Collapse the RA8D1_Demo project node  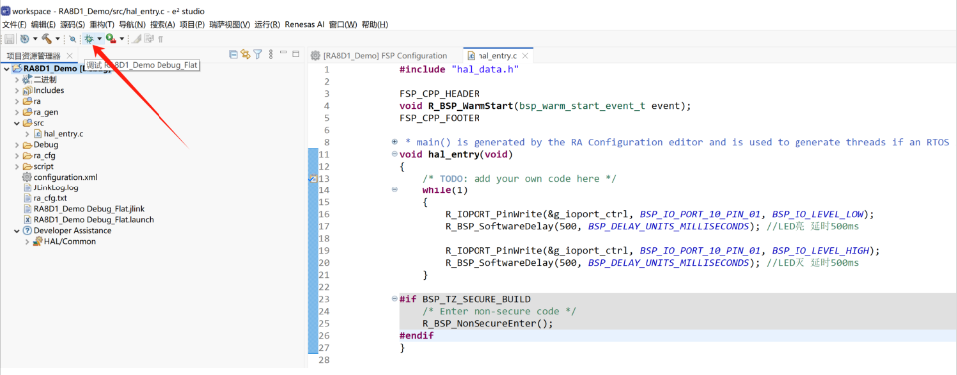(x=6, y=69)
